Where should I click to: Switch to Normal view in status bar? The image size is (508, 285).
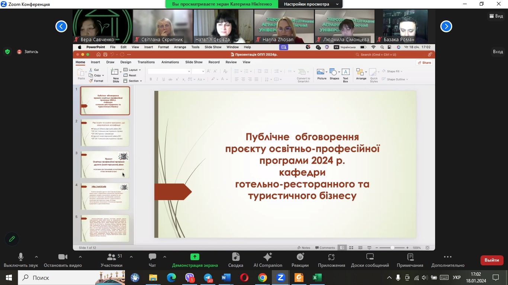pos(343,248)
